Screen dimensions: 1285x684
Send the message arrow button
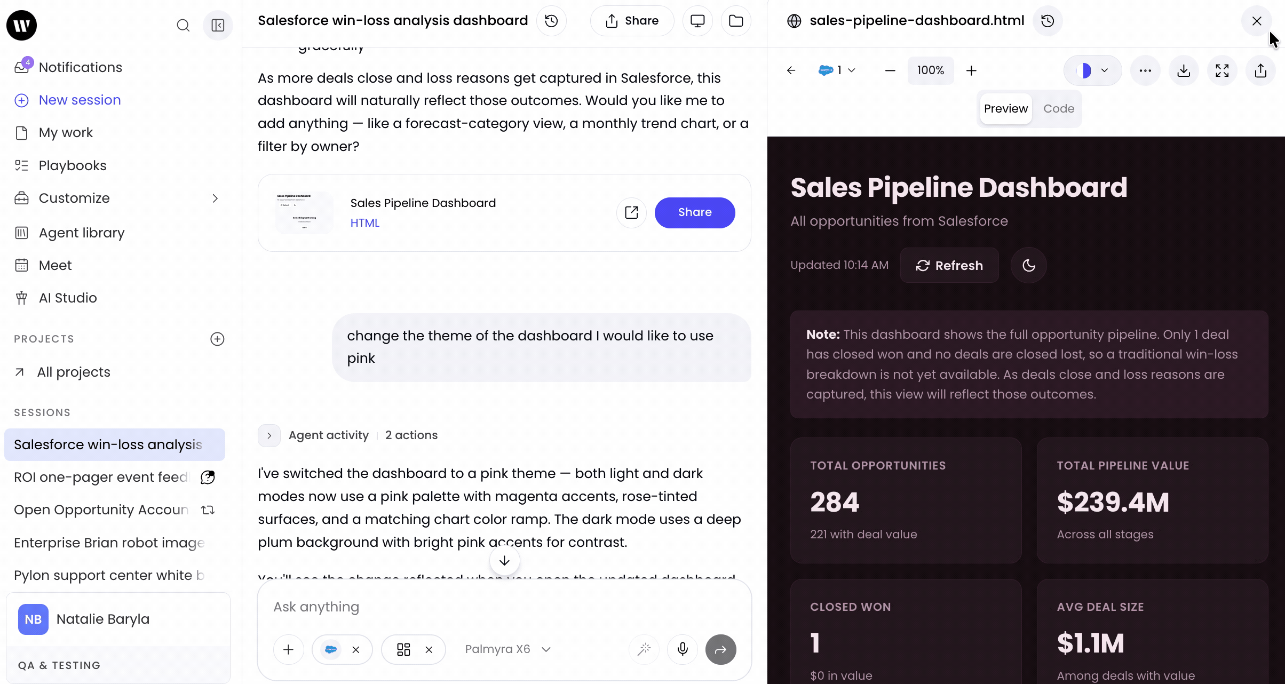[x=721, y=649]
